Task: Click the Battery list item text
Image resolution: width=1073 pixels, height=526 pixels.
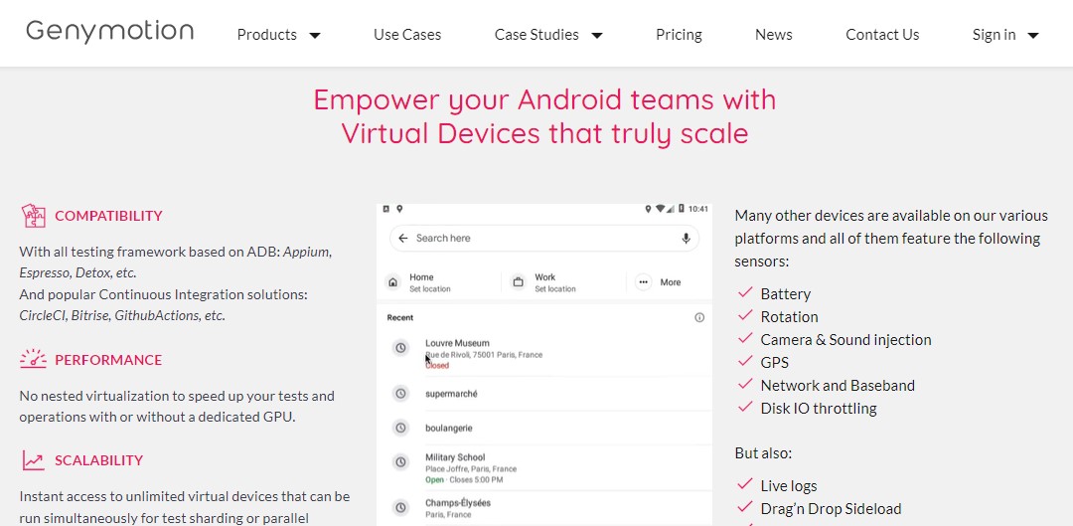Action: 786,293
